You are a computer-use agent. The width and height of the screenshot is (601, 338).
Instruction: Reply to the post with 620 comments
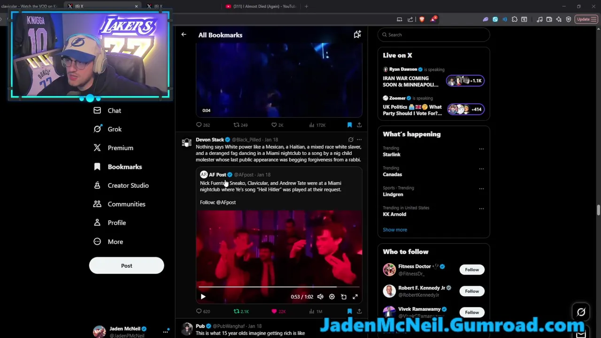(203, 311)
